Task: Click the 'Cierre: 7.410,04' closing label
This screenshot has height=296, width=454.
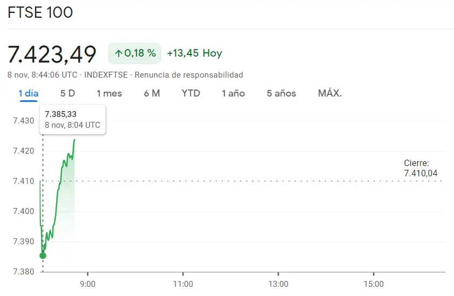Action: click(x=421, y=168)
